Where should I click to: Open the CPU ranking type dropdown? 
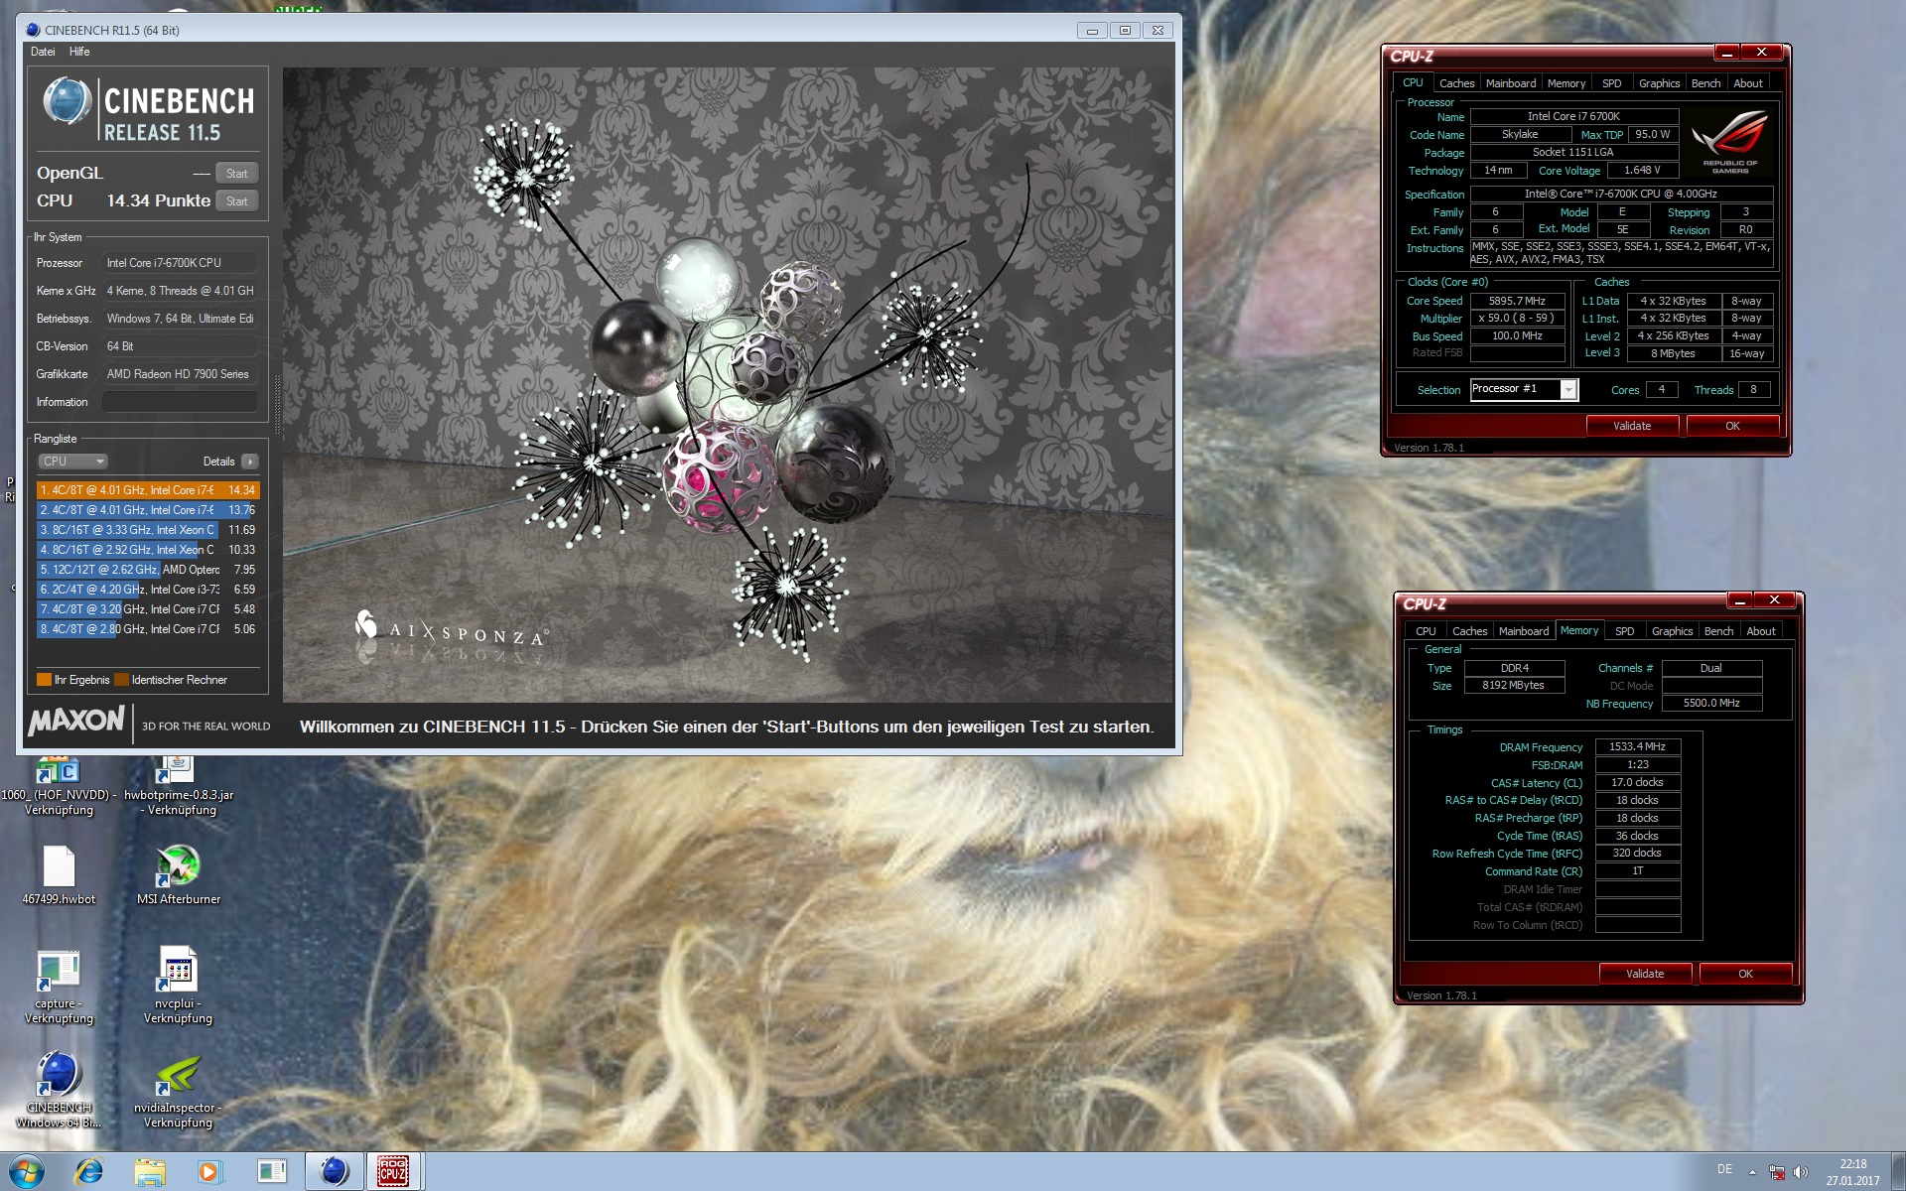tap(72, 462)
